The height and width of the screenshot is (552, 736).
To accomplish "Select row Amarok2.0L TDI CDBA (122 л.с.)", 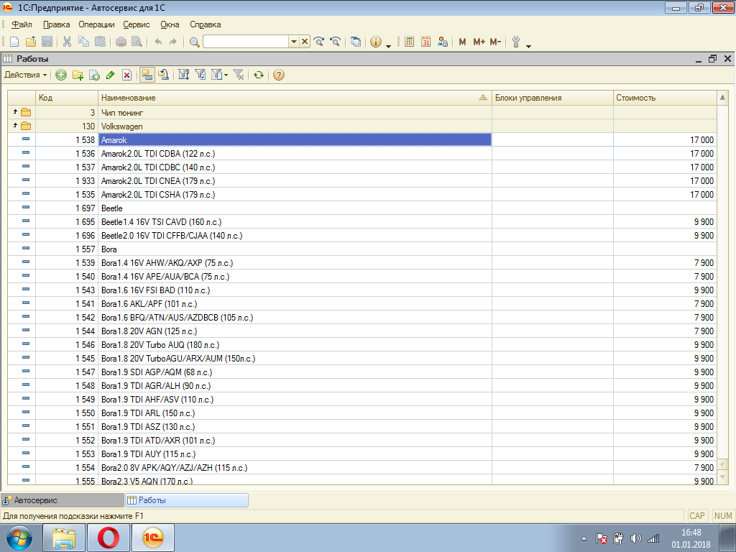I will tap(362, 154).
